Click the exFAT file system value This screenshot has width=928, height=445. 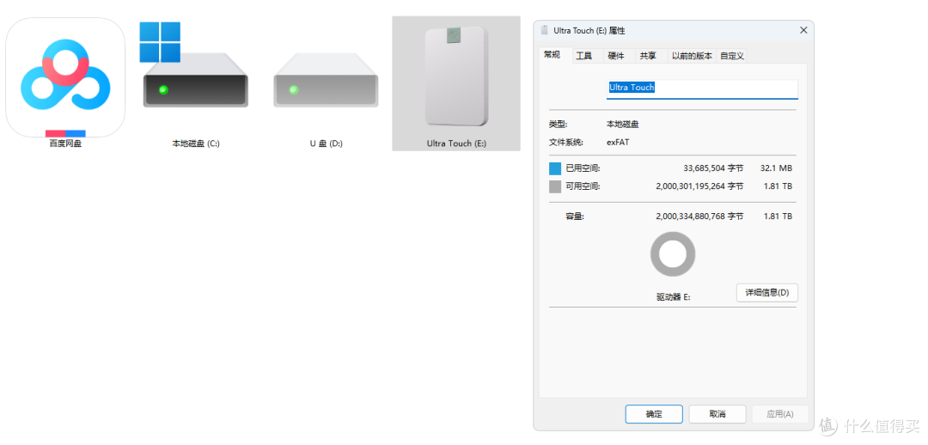pyautogui.click(x=618, y=143)
